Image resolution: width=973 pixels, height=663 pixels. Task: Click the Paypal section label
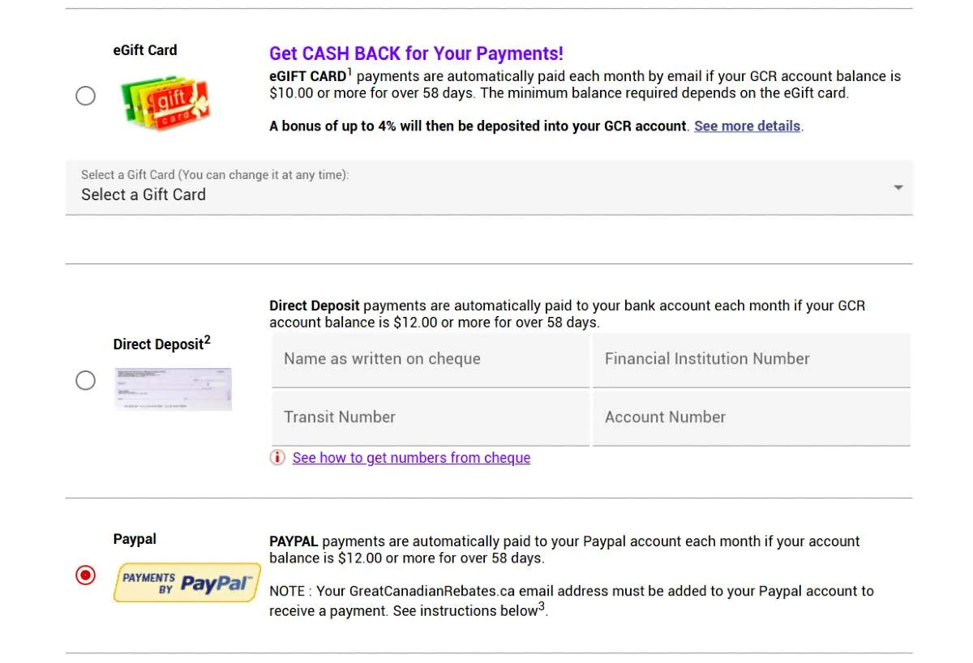[134, 539]
